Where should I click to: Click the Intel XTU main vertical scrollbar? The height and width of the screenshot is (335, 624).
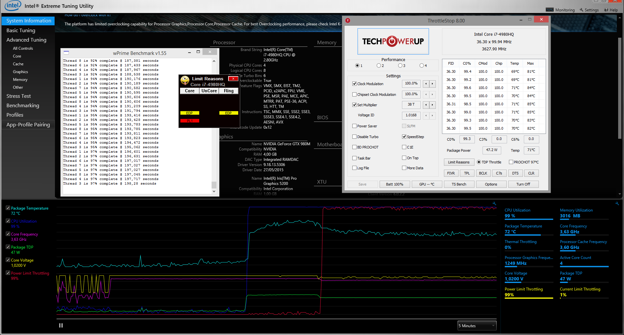619,88
